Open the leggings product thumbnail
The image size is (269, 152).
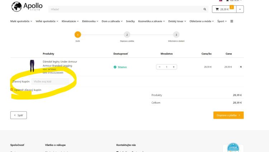pos(32,66)
